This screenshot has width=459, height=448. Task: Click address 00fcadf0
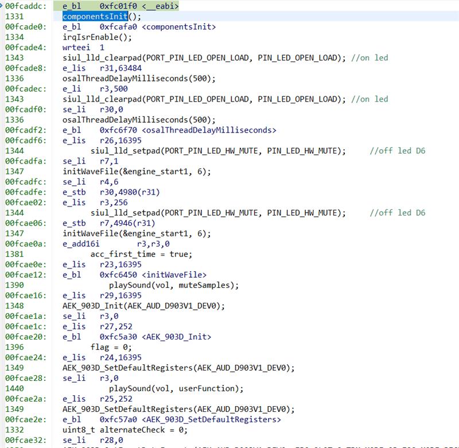(x=25, y=110)
